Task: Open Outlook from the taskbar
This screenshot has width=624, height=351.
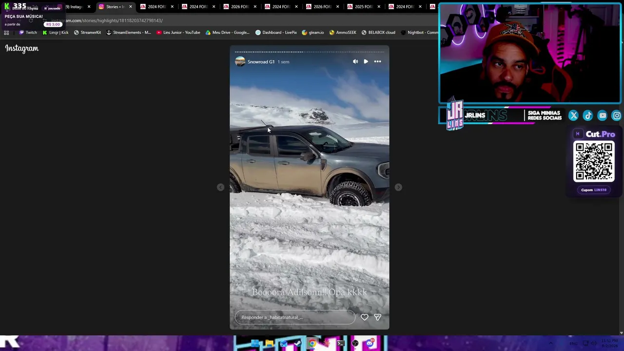Action: pyautogui.click(x=283, y=344)
